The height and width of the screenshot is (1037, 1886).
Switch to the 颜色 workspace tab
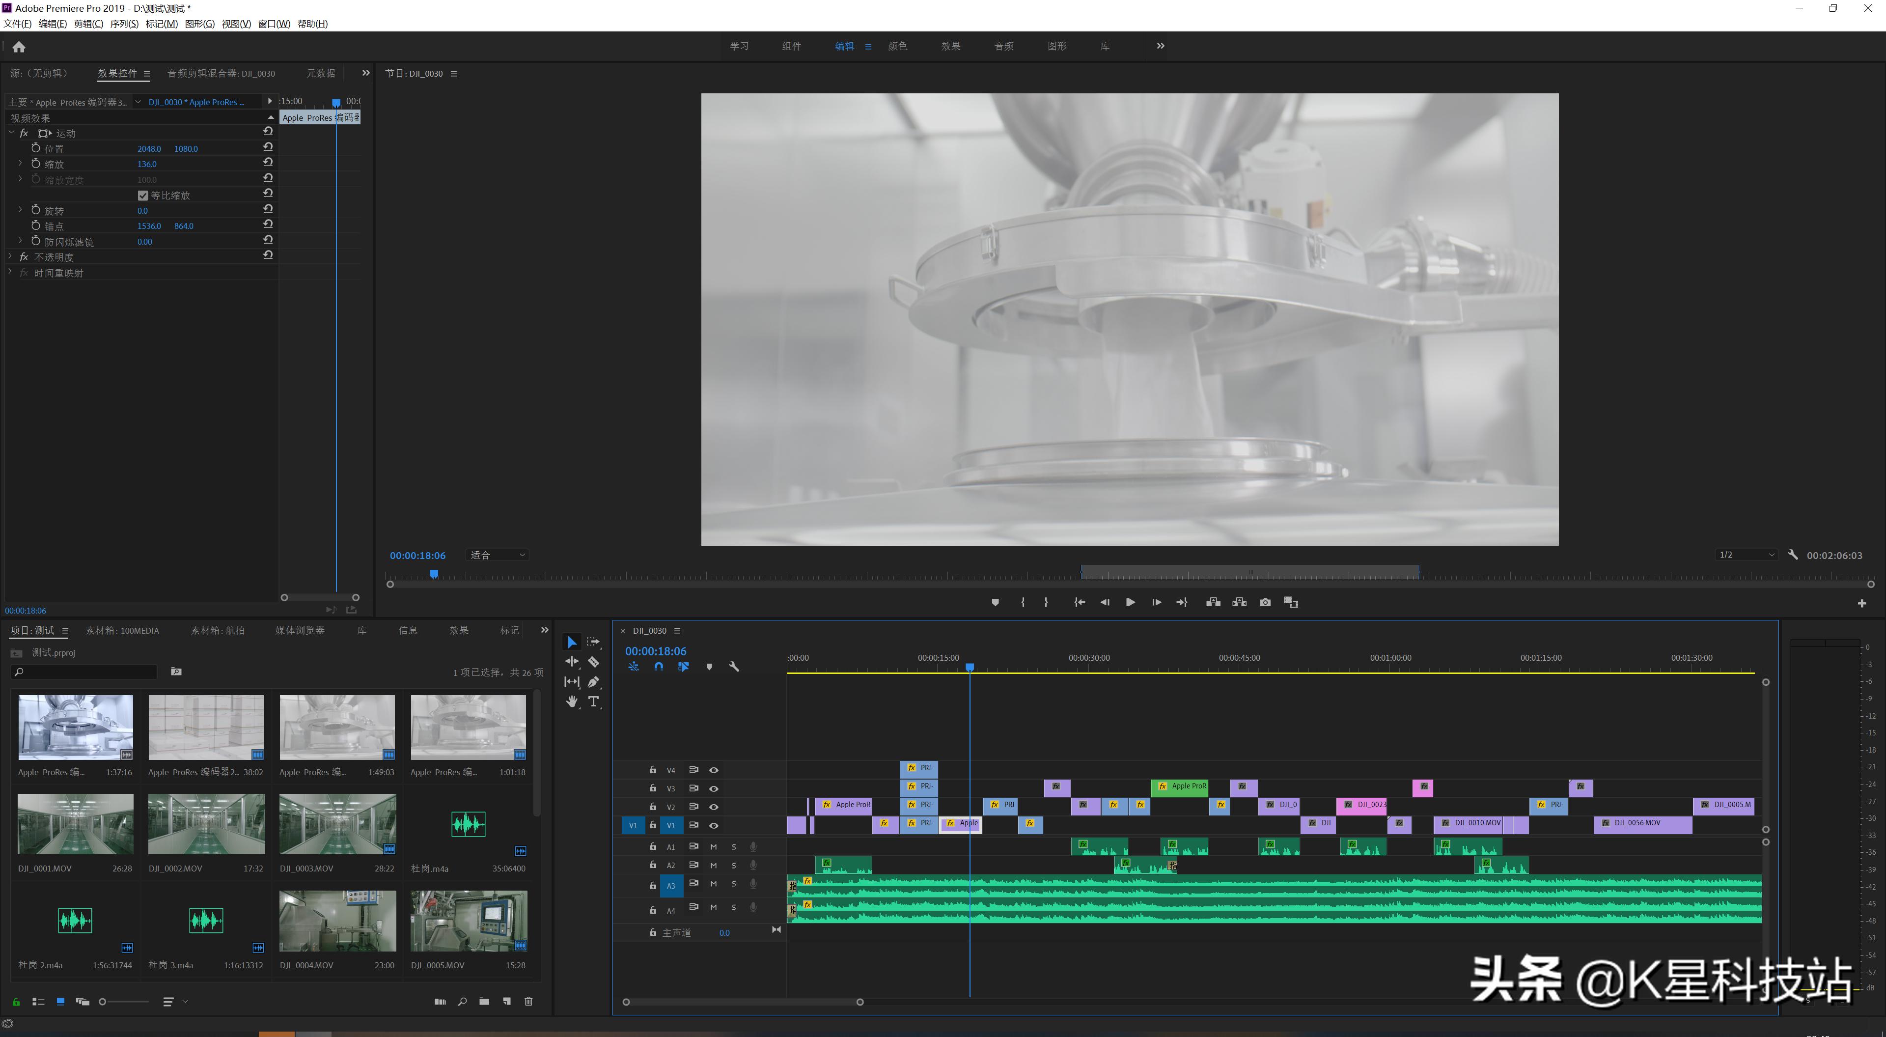(x=898, y=46)
